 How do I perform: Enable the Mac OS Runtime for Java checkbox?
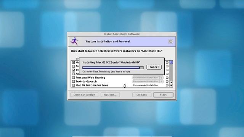[x=74, y=85]
